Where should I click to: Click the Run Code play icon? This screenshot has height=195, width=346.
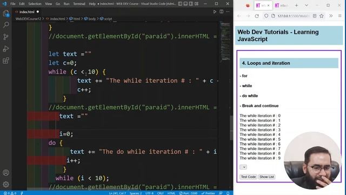tap(215, 12)
